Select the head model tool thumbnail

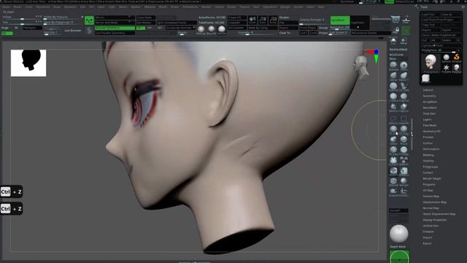[x=431, y=63]
